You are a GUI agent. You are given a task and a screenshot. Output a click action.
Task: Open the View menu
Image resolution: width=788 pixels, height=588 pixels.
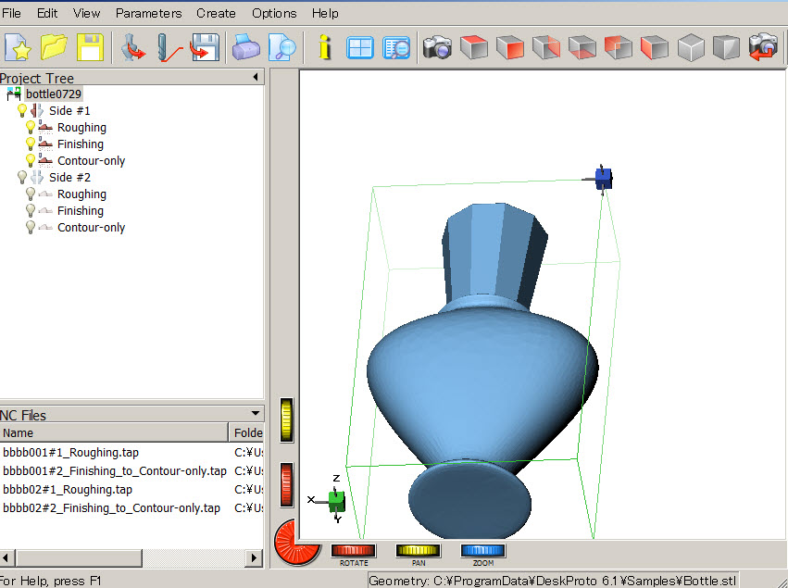[x=86, y=13]
